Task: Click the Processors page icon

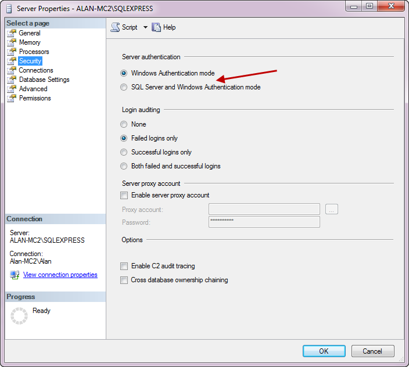Action: click(x=11, y=52)
